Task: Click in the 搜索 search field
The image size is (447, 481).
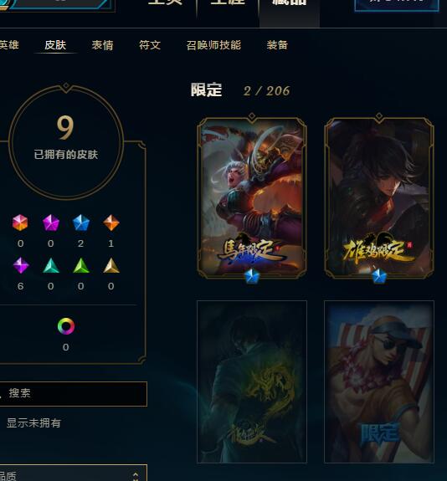Action: (73, 394)
